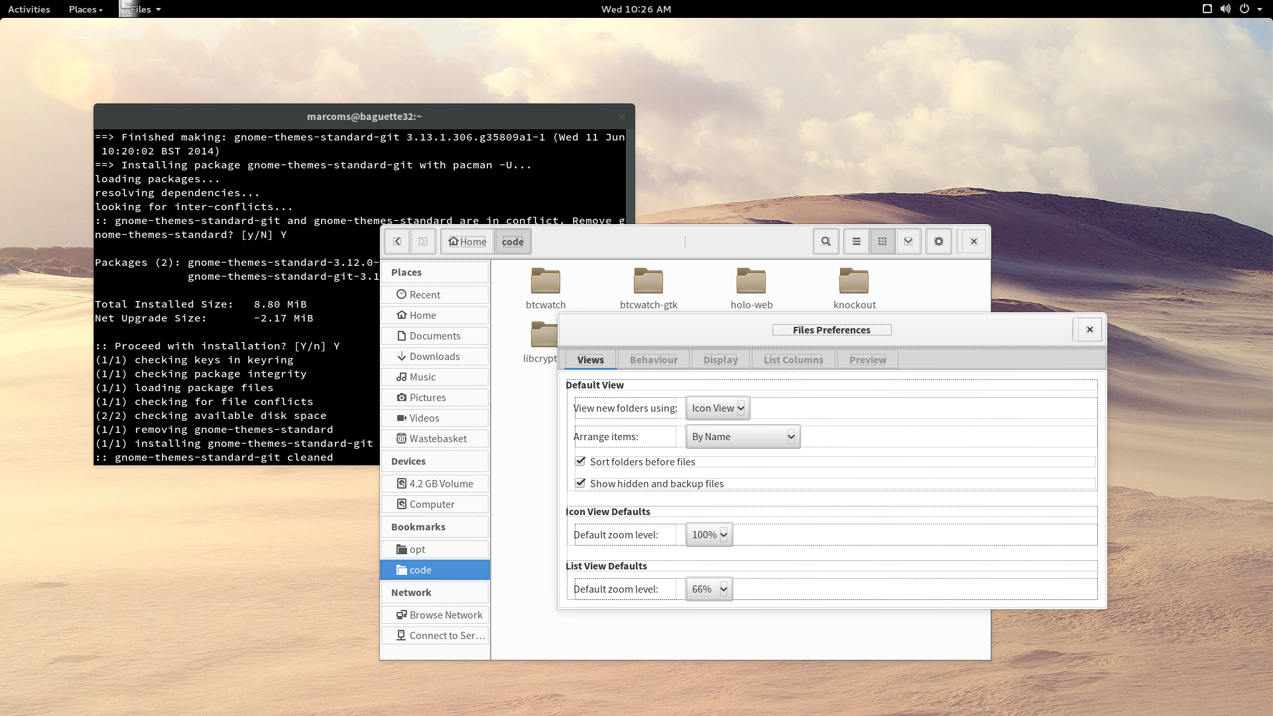
Task: Switch to the Preview tab
Action: click(868, 359)
